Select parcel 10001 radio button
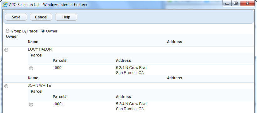 [31, 105]
